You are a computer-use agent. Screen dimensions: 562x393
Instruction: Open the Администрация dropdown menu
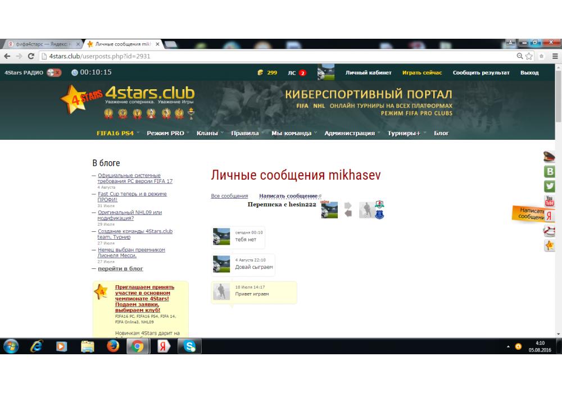point(350,133)
